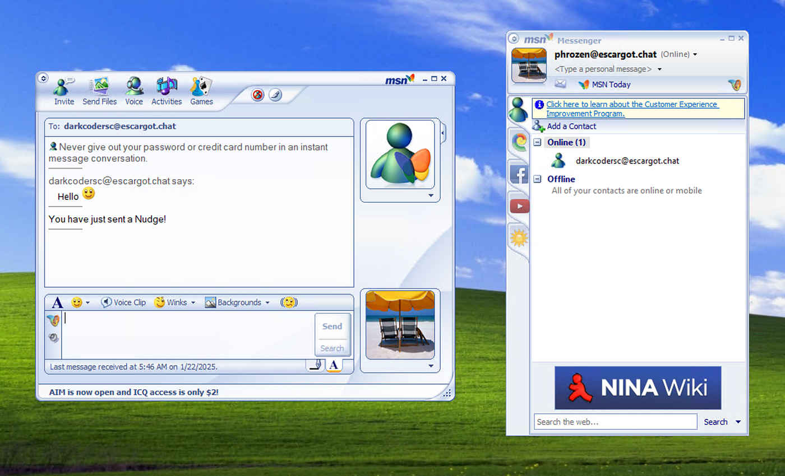Screen dimensions: 785x476
Task: Switch to the Facebook sidebar tab
Action: click(x=519, y=174)
